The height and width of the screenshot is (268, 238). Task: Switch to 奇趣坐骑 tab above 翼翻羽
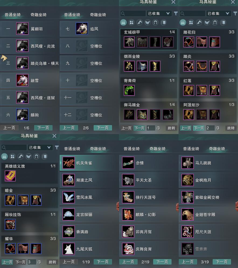38,15
